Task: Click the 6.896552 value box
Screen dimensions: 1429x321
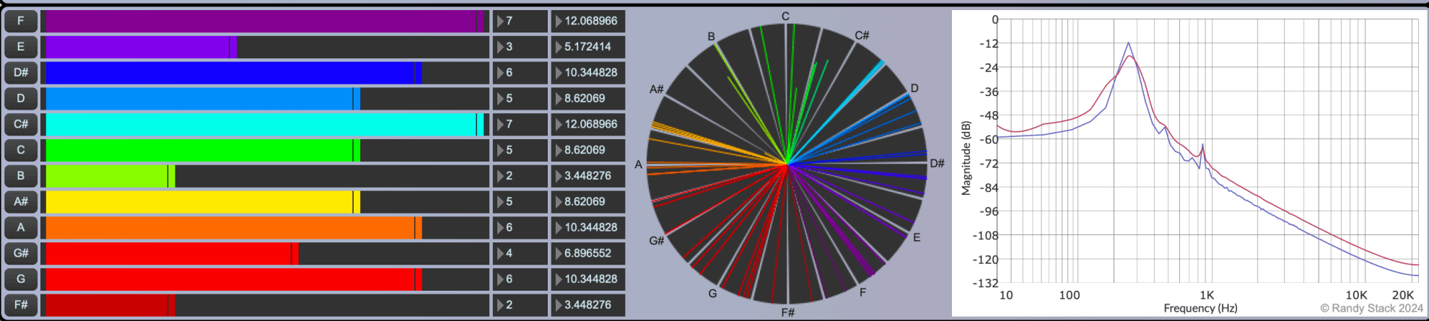Action: click(588, 253)
